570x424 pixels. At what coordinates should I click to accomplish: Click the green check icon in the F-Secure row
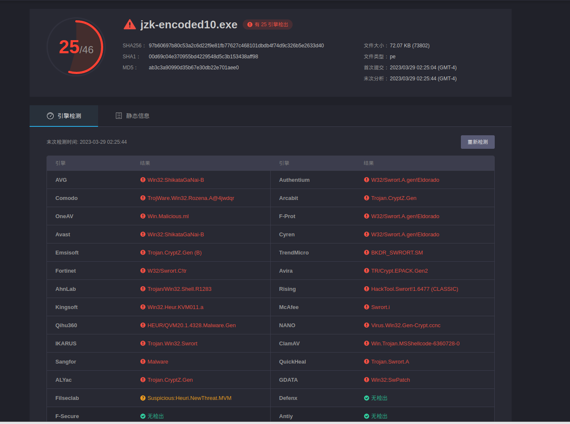[x=143, y=416]
